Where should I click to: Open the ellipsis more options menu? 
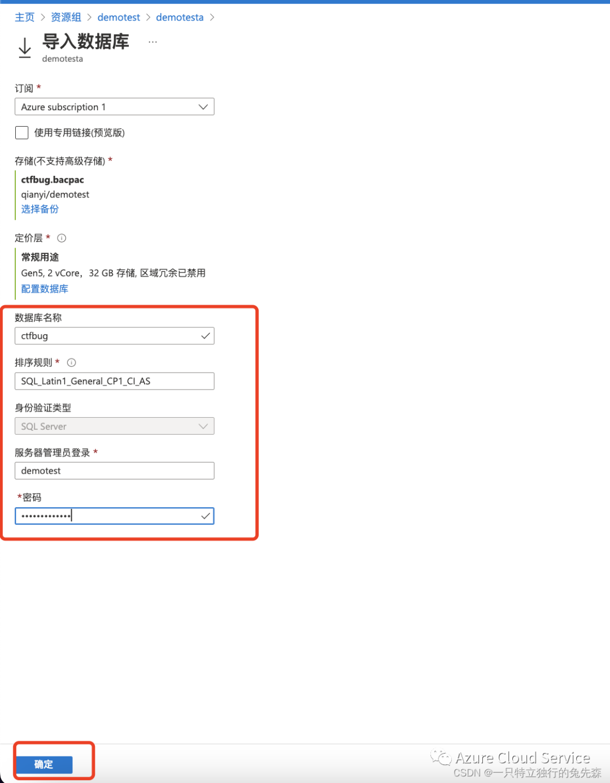click(152, 42)
